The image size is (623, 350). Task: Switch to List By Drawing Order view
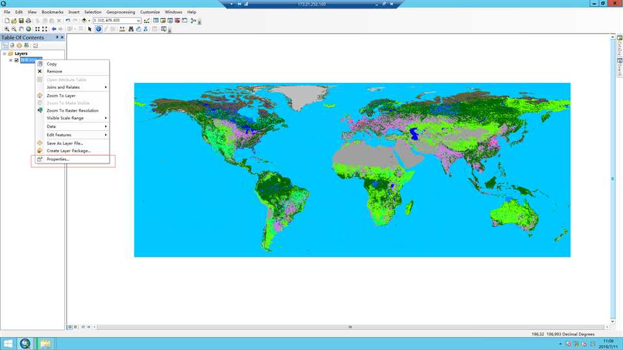coord(5,45)
